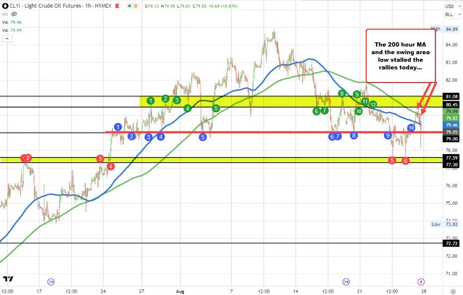The image size is (463, 295).
Task: Click the green numbered marker 12
Action: pos(373,104)
